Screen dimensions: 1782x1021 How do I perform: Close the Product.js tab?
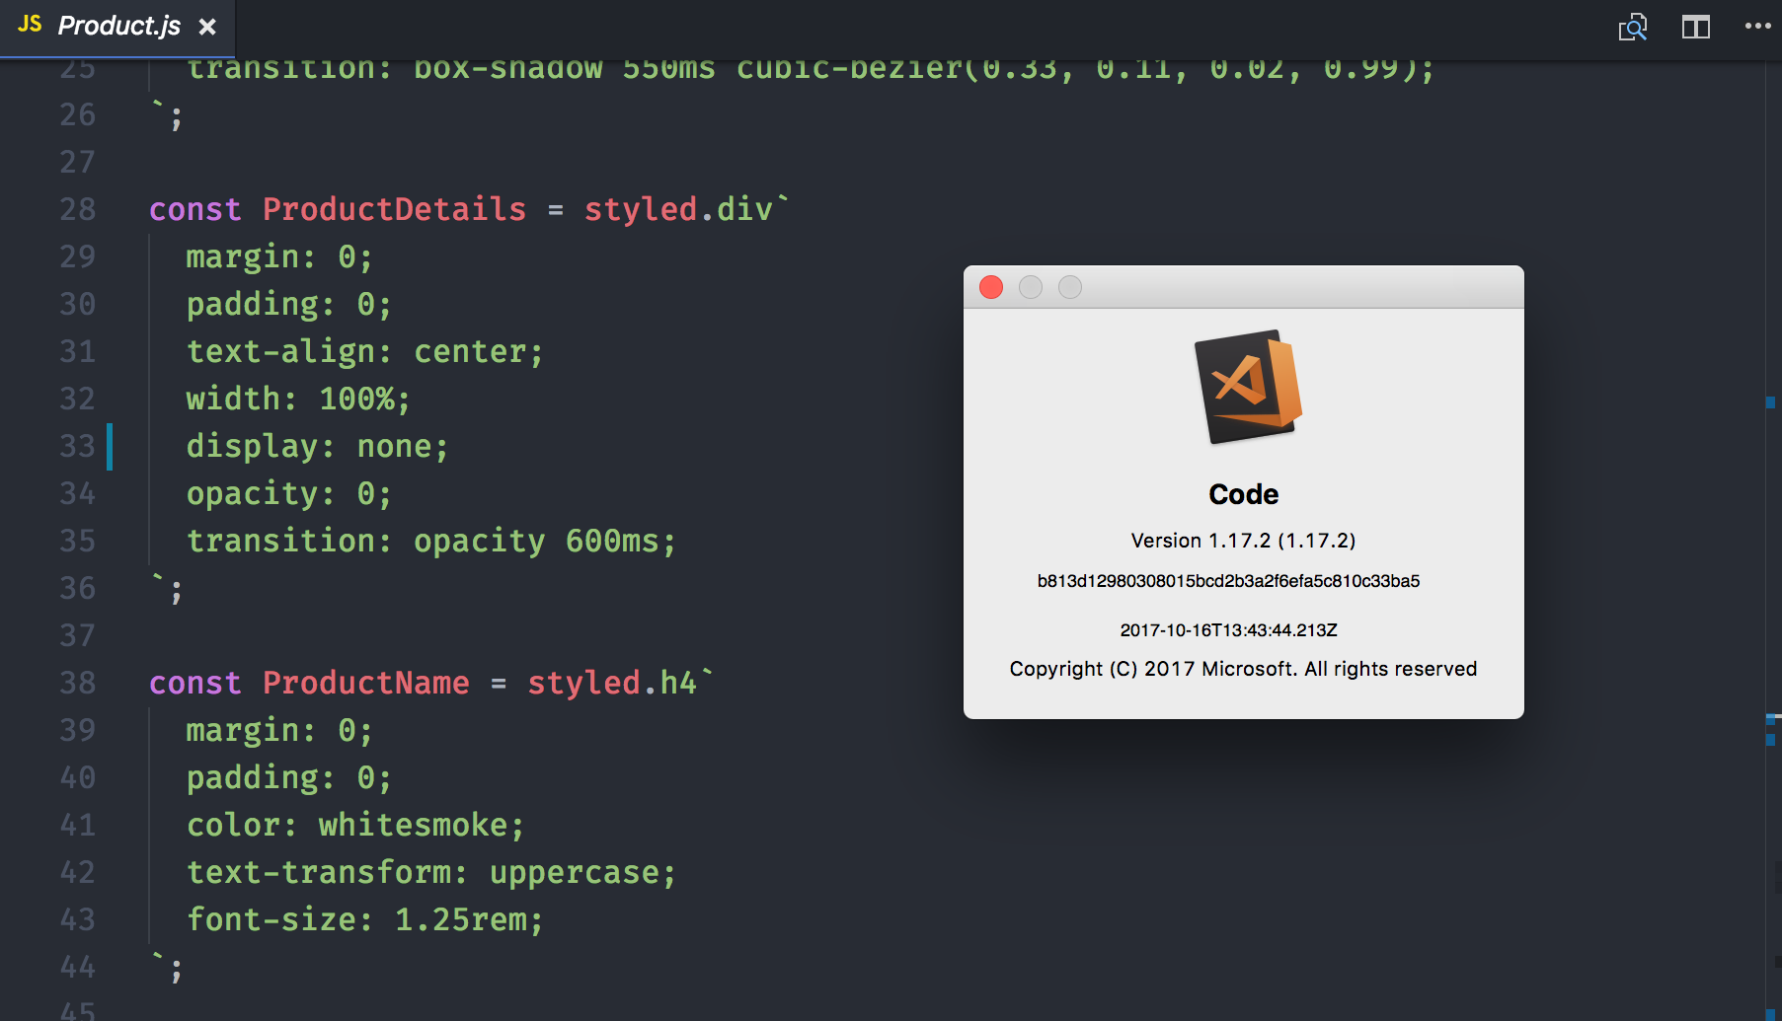(206, 27)
